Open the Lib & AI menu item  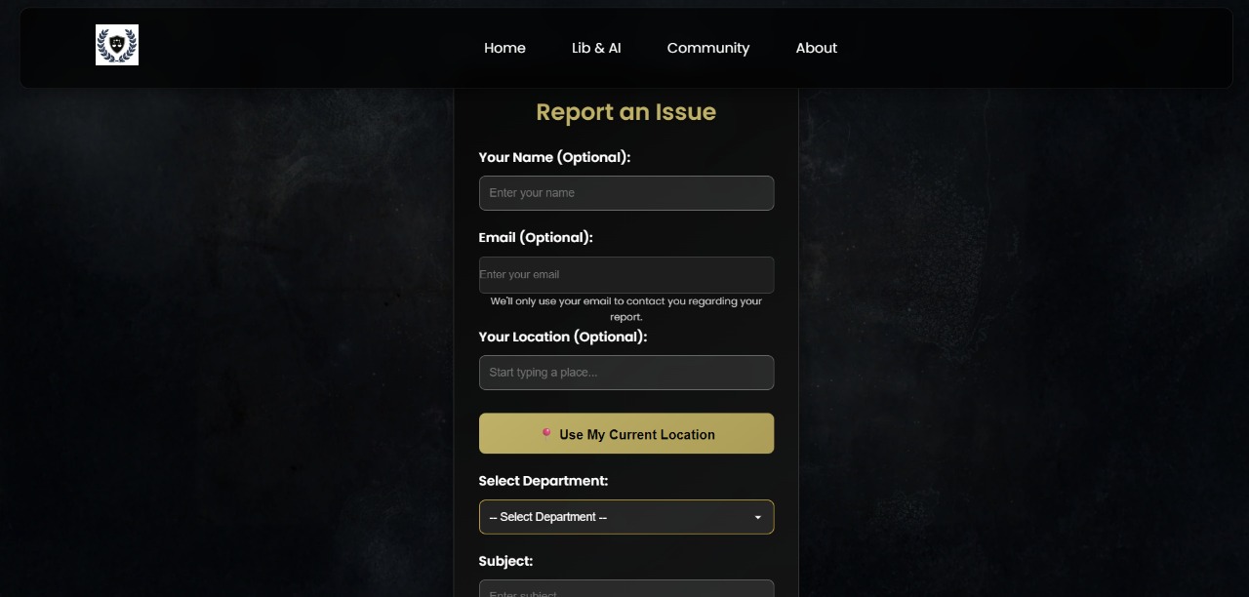pyautogui.click(x=596, y=48)
